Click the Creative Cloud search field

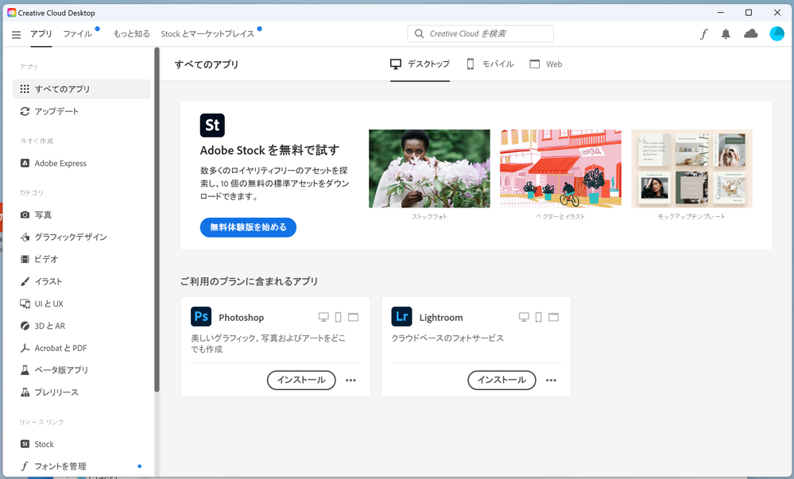tap(480, 34)
